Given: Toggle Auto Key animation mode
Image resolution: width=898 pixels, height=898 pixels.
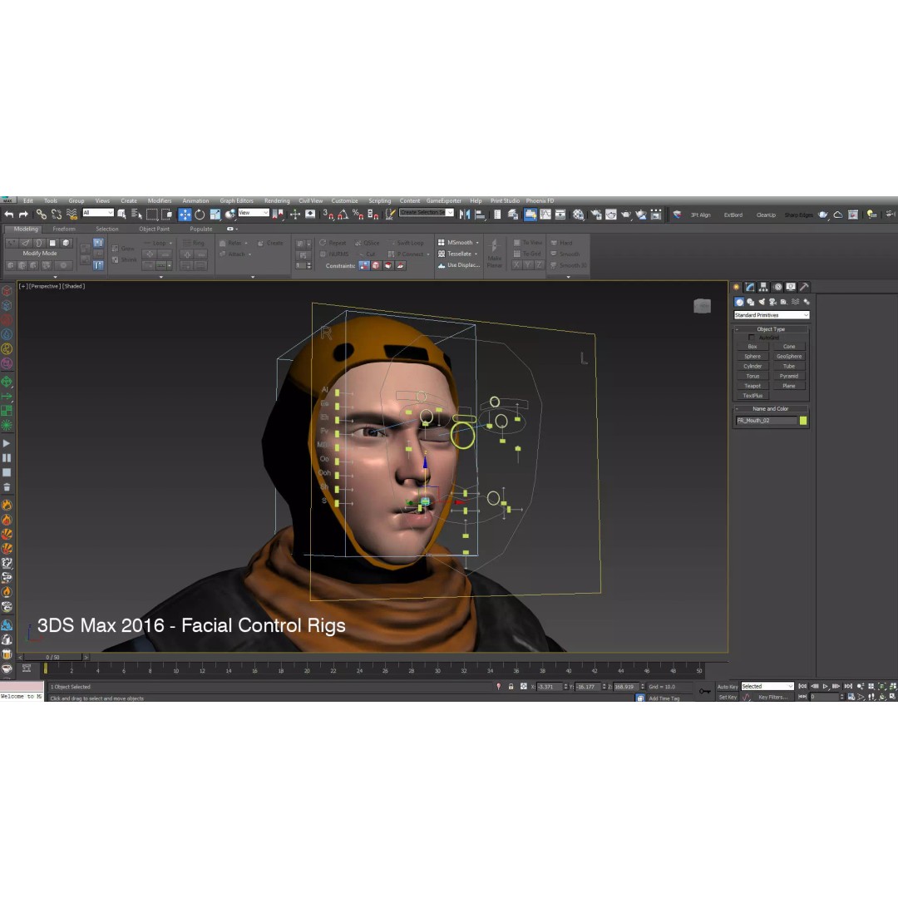Looking at the screenshot, I should [728, 687].
